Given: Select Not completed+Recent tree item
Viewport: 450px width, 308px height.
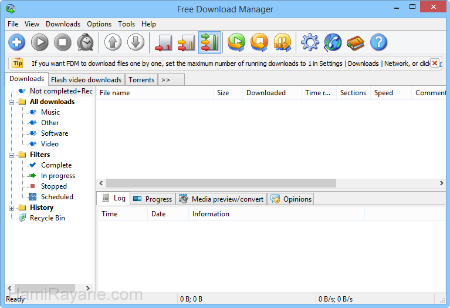Looking at the screenshot, I should click(61, 91).
